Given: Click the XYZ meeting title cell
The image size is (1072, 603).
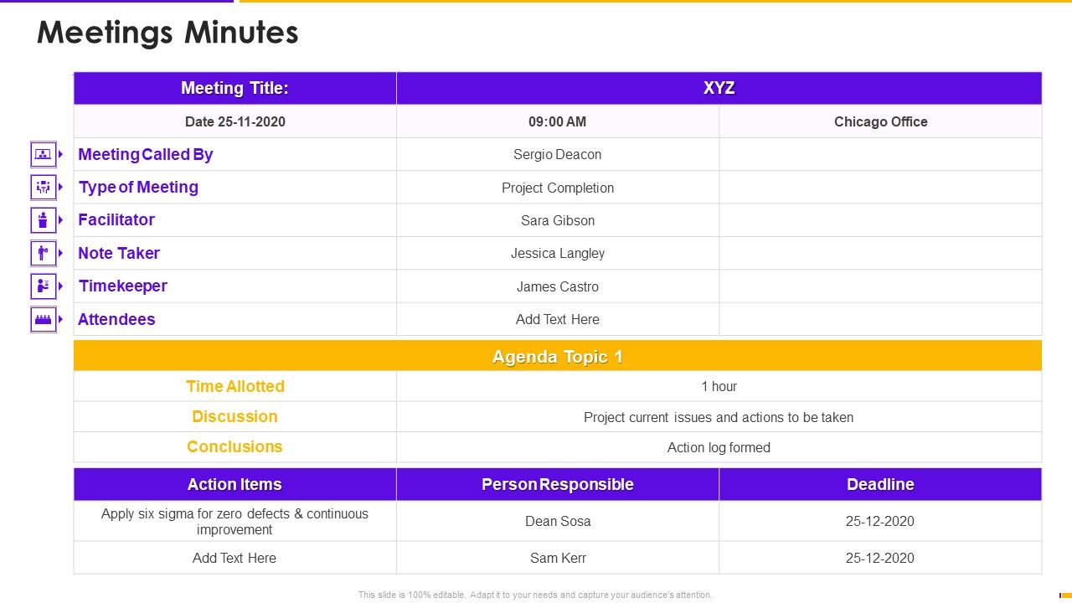Looking at the screenshot, I should (719, 88).
